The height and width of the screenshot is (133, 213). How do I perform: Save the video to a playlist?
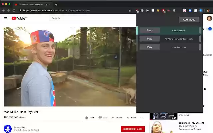point(131,118)
